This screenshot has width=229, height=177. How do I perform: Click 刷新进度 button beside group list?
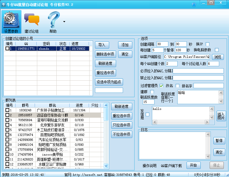pos(122,106)
